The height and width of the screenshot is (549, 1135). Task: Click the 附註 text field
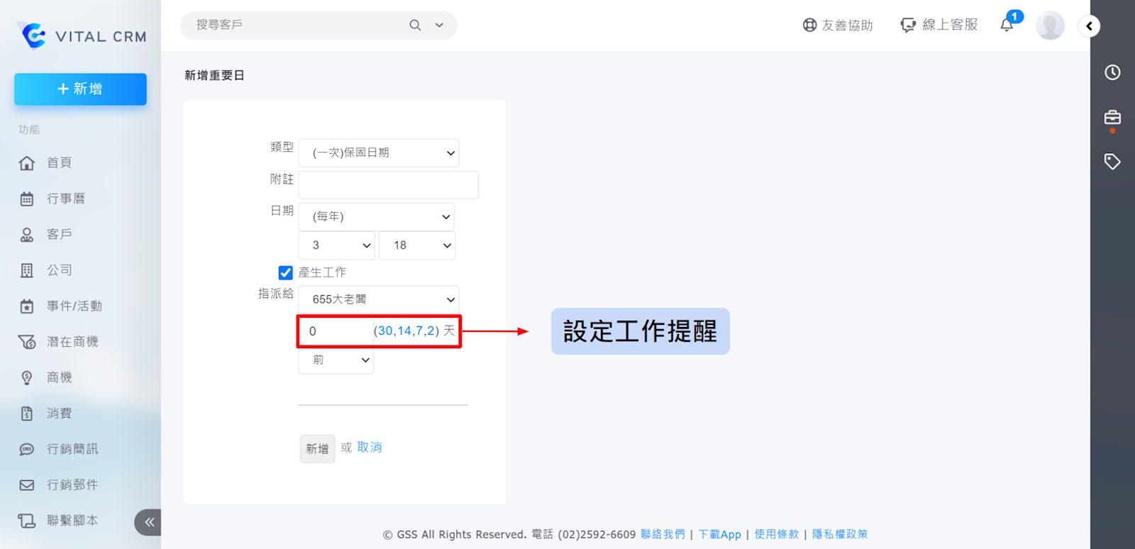(x=388, y=185)
